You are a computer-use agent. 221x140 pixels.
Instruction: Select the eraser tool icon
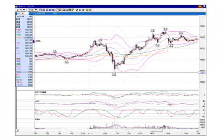coord(83,10)
